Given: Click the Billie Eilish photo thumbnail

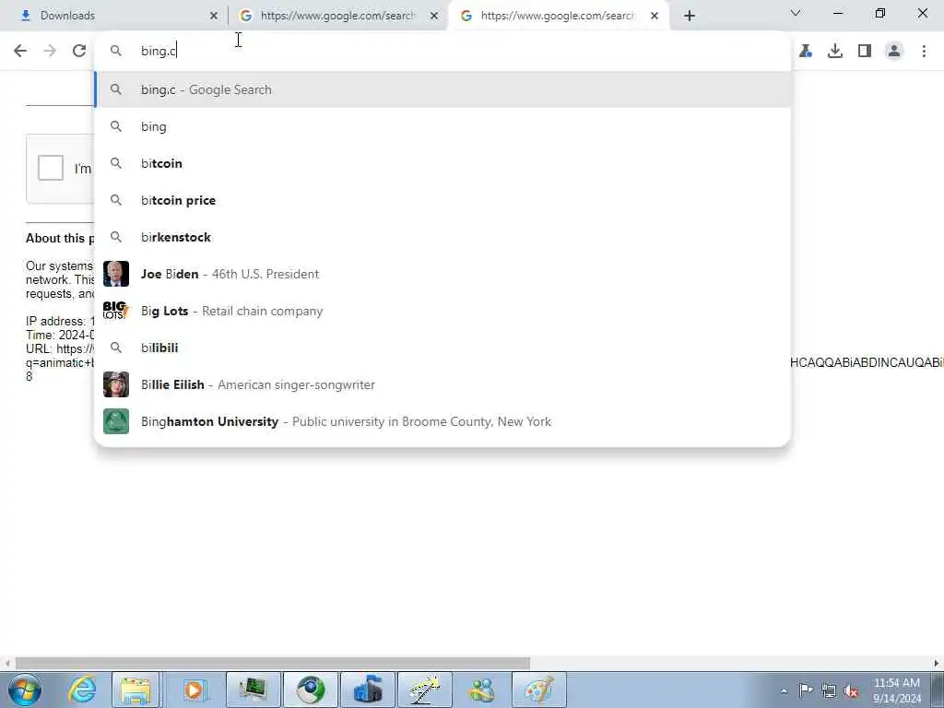Looking at the screenshot, I should (116, 384).
